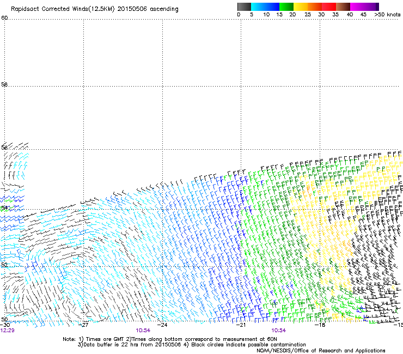The width and height of the screenshot is (403, 354).
Task: Click the '>50 knots' legend label
Action: pos(387,15)
